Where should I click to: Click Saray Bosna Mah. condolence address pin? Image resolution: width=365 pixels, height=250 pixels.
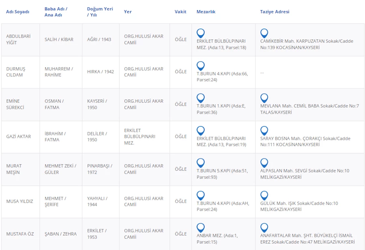pyautogui.click(x=264, y=130)
